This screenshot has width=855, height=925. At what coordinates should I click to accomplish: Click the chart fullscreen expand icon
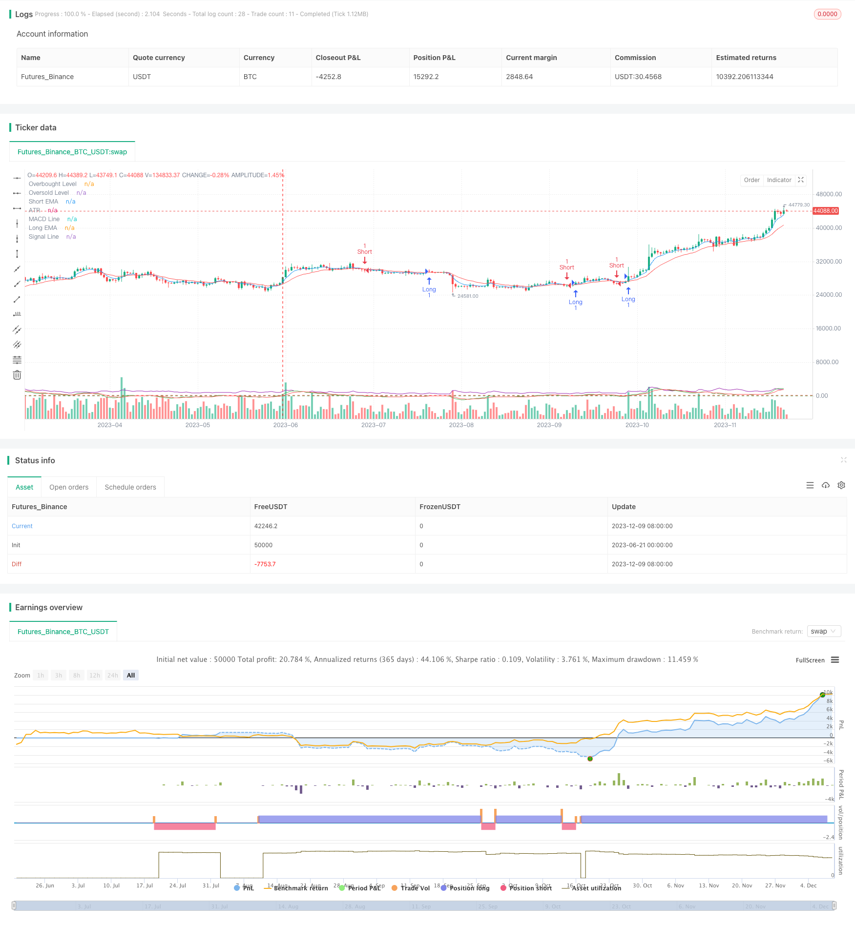(801, 180)
